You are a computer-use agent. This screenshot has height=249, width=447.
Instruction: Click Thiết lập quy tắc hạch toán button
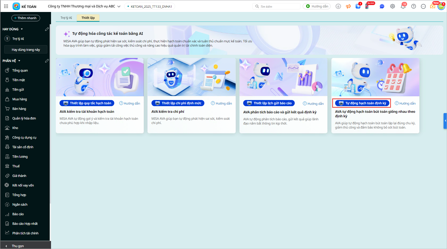(87, 103)
